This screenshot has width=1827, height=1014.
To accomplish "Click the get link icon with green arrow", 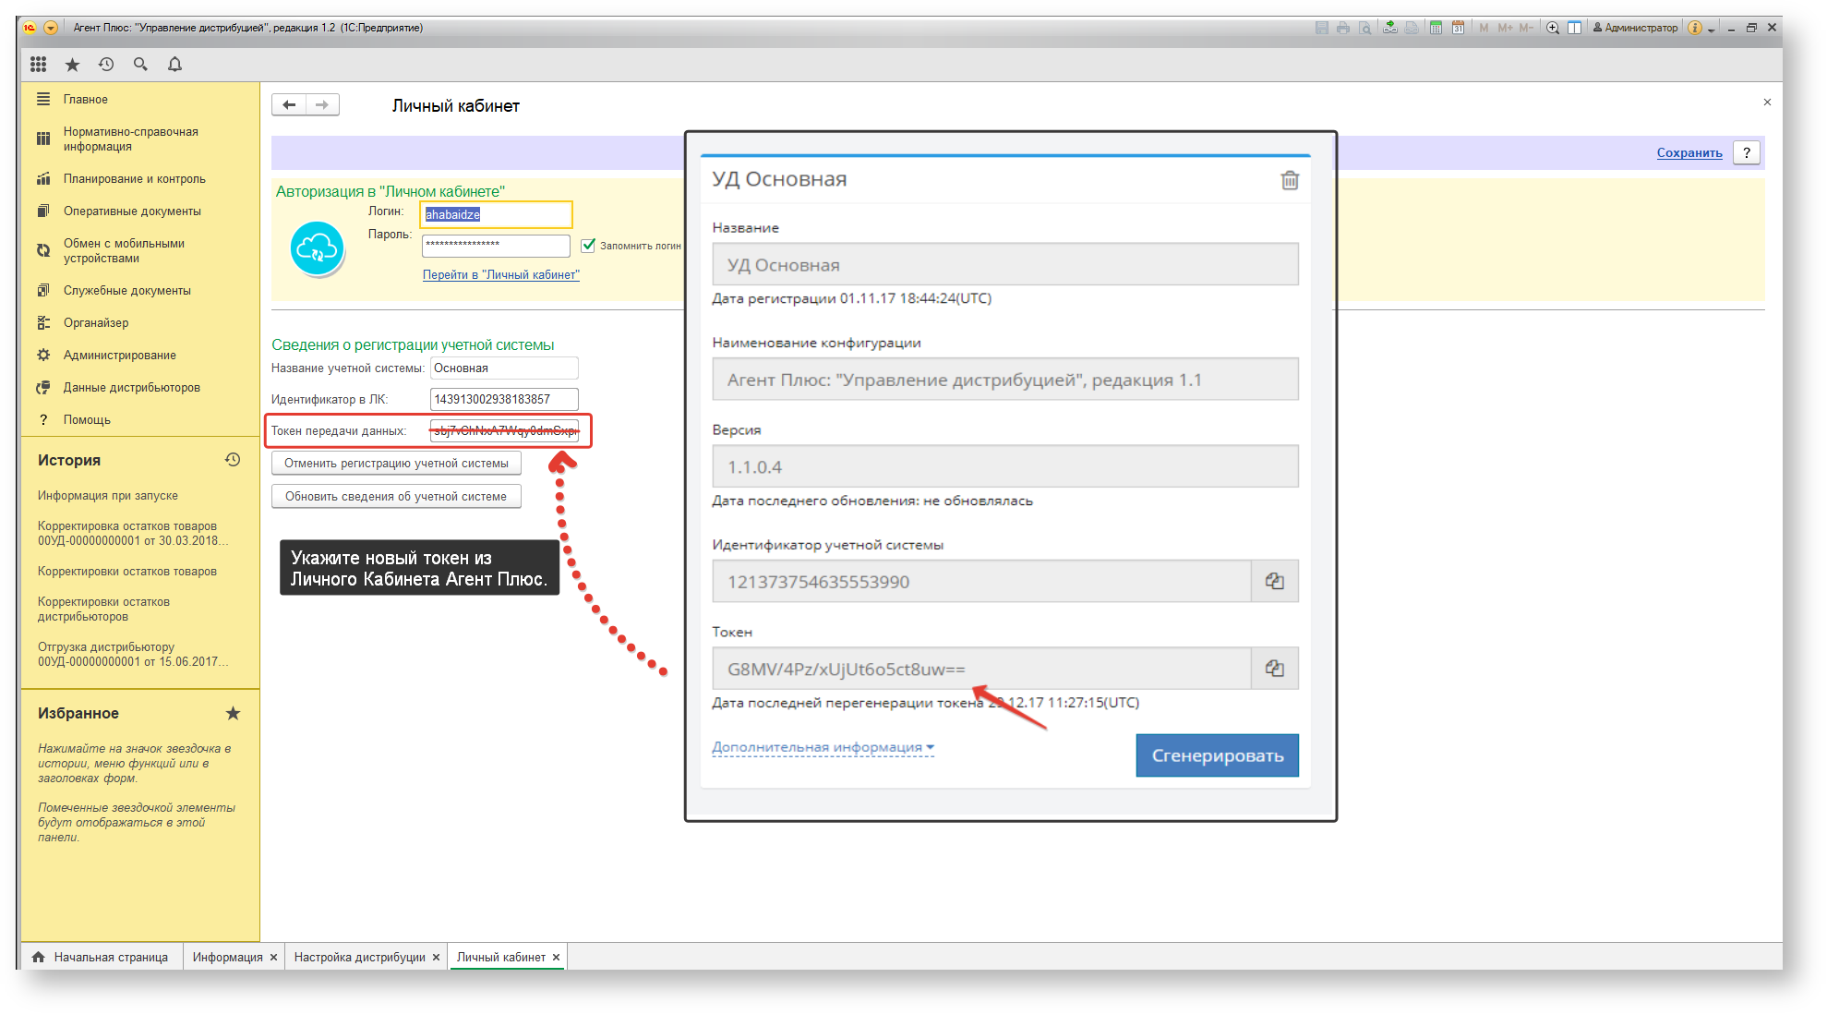I will coord(1389,28).
